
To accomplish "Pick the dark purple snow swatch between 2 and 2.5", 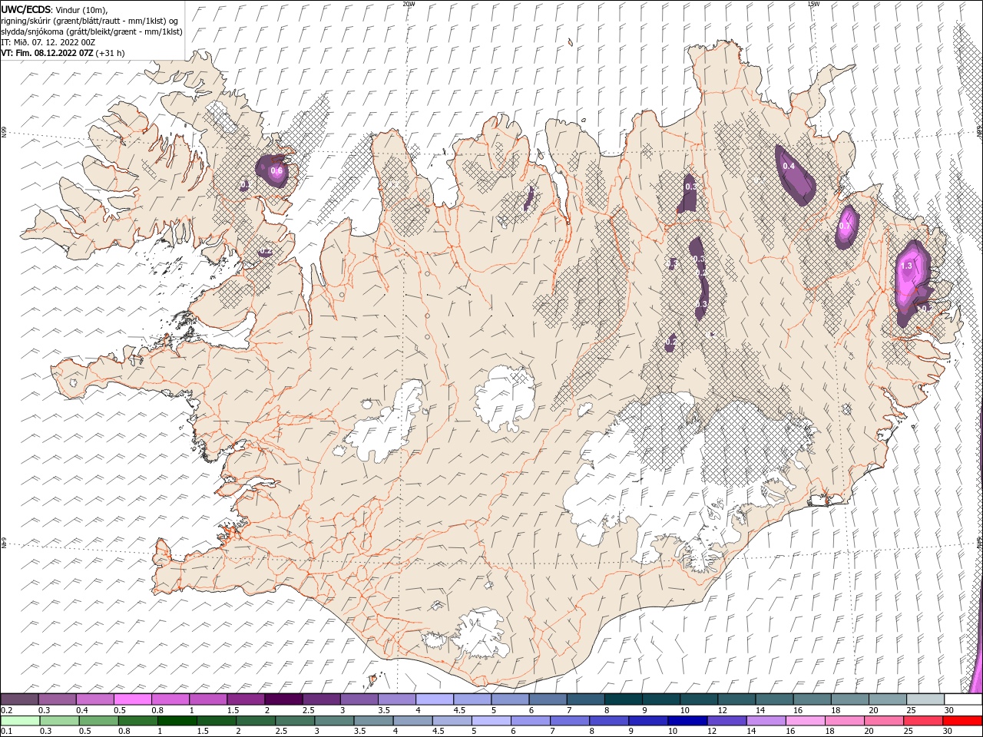I will pyautogui.click(x=283, y=699).
